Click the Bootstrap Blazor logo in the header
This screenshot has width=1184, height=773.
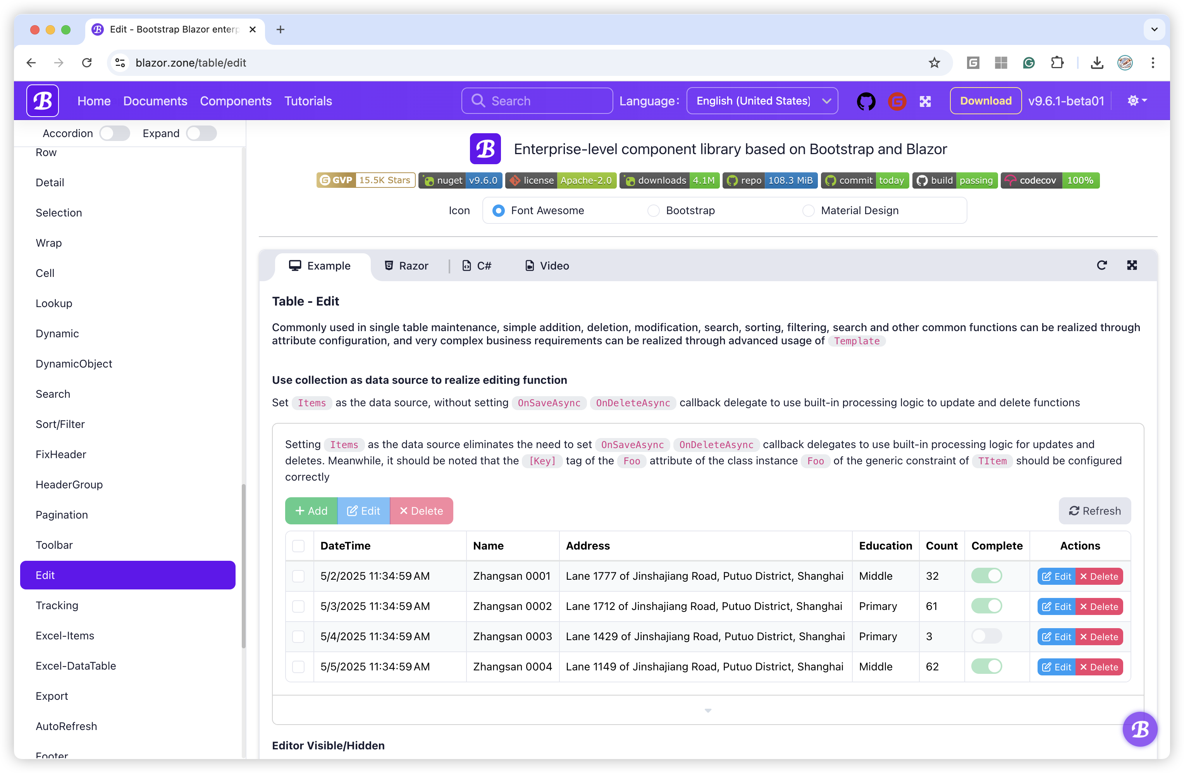click(x=42, y=100)
